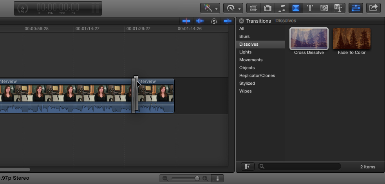Click the search magnifier icon
The image size is (385, 184).
coord(262,166)
